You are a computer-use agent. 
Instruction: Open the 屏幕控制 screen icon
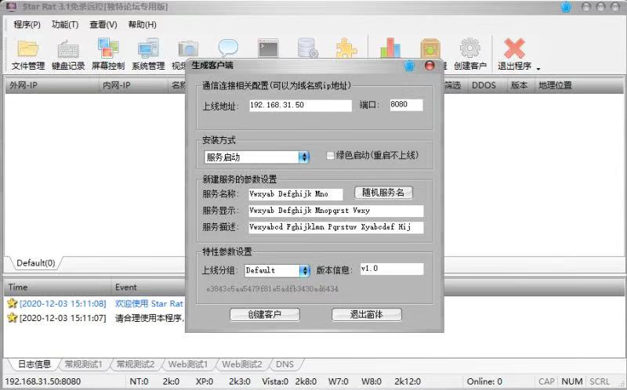(x=108, y=48)
